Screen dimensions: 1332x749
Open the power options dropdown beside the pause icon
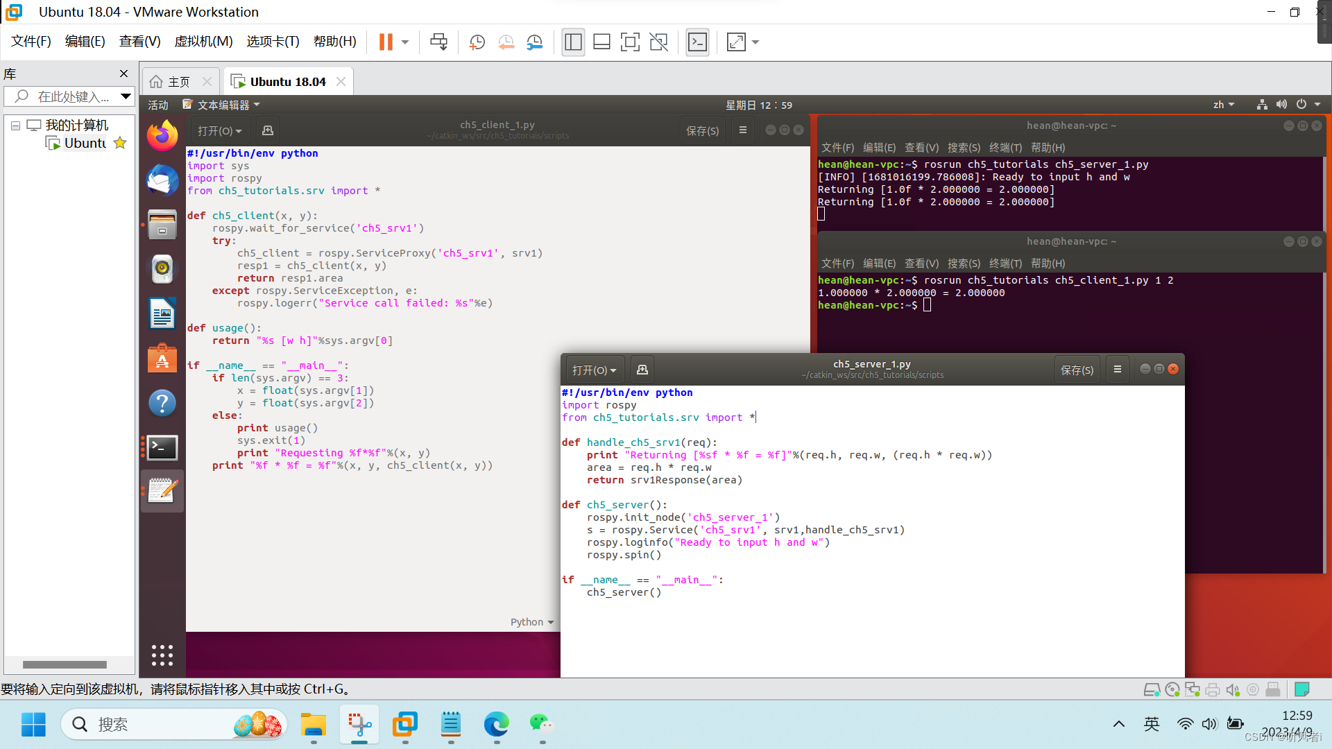(405, 42)
